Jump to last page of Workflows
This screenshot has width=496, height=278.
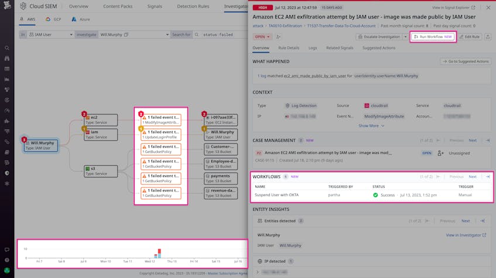488,177
